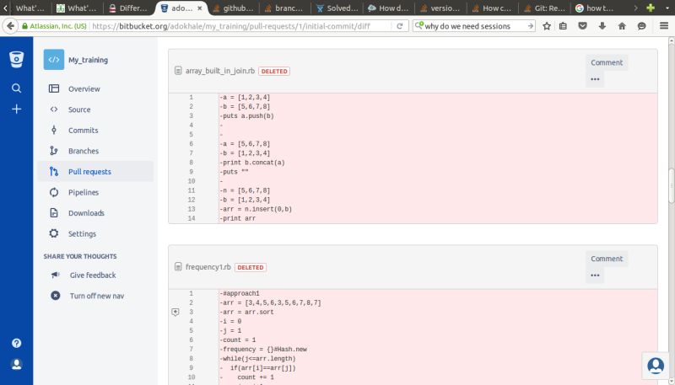This screenshot has height=385, width=675.
Task: Switch to the 'Solved...' tab
Action: [x=337, y=8]
